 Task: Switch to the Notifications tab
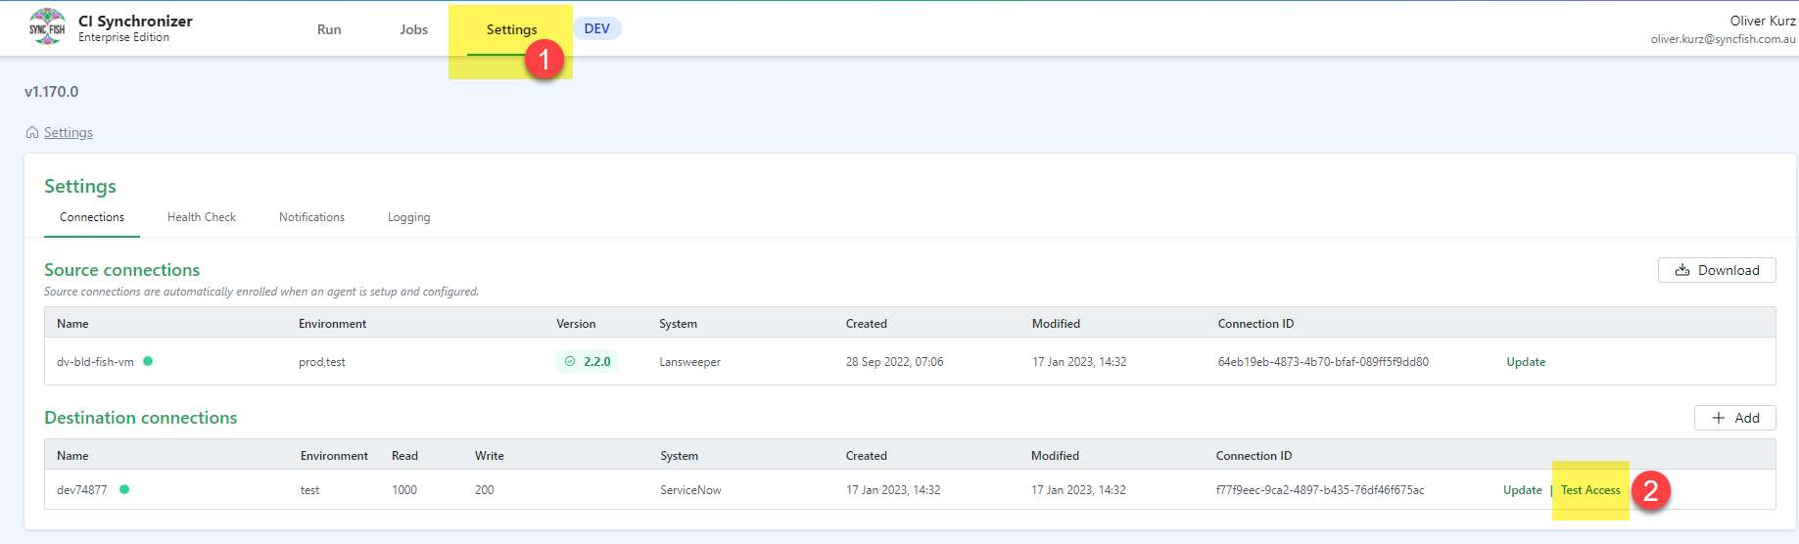click(311, 217)
